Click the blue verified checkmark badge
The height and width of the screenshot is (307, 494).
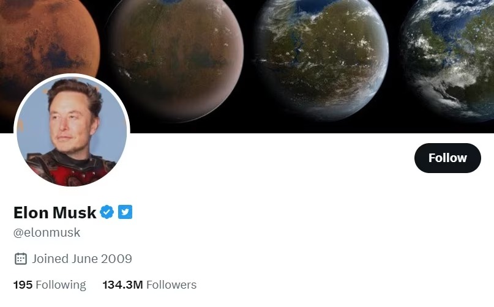coord(107,212)
